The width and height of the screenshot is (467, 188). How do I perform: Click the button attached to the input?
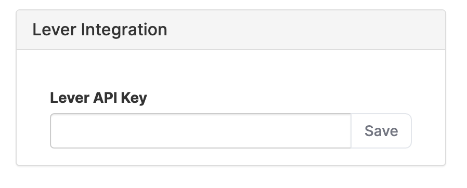[x=381, y=131]
